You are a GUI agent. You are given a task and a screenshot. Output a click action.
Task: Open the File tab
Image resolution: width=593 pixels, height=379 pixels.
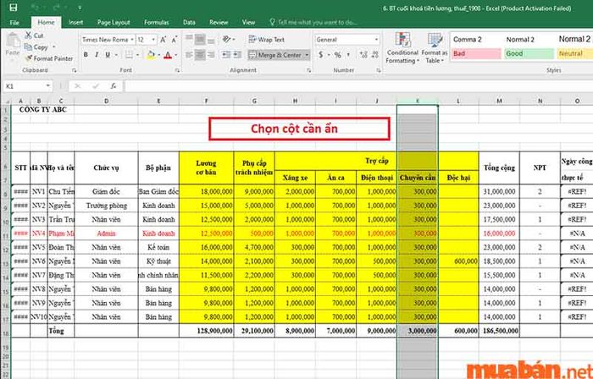[x=14, y=23]
